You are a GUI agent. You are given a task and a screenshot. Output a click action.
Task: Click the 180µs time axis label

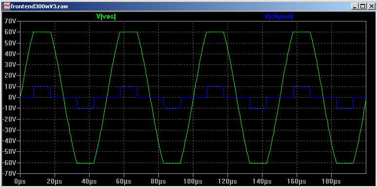click(332, 182)
